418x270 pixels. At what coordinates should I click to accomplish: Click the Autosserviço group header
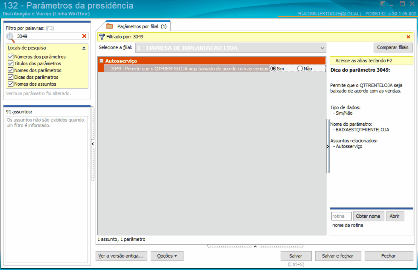click(212, 61)
